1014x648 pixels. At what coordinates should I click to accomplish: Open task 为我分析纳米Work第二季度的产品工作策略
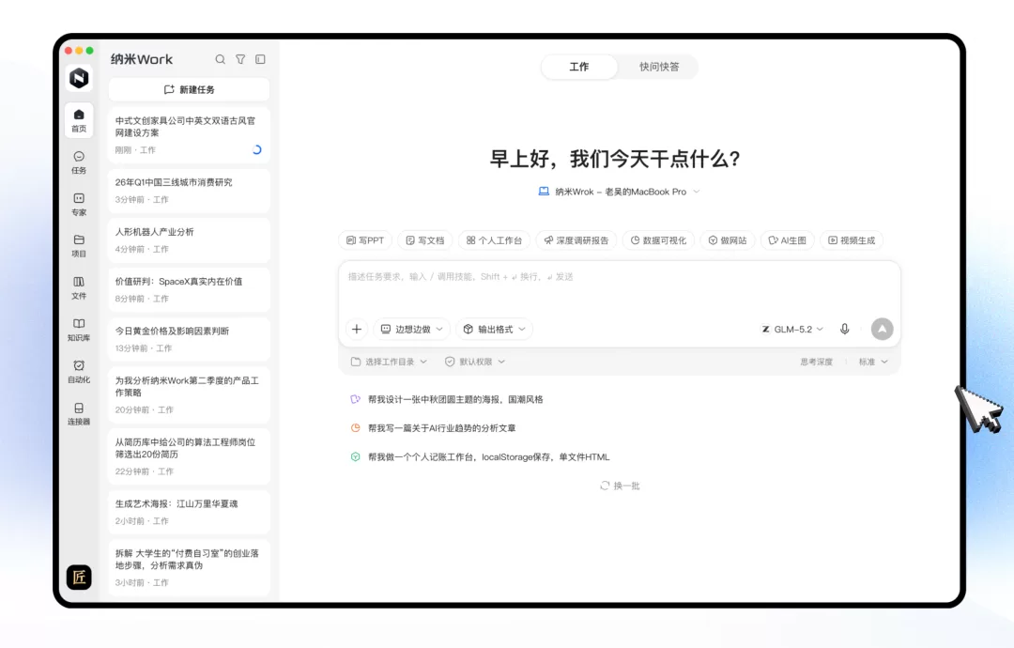coord(189,394)
